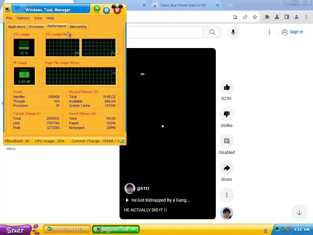Click the status bar Processes: 35 entry
The height and width of the screenshot is (235, 313).
tap(17, 141)
